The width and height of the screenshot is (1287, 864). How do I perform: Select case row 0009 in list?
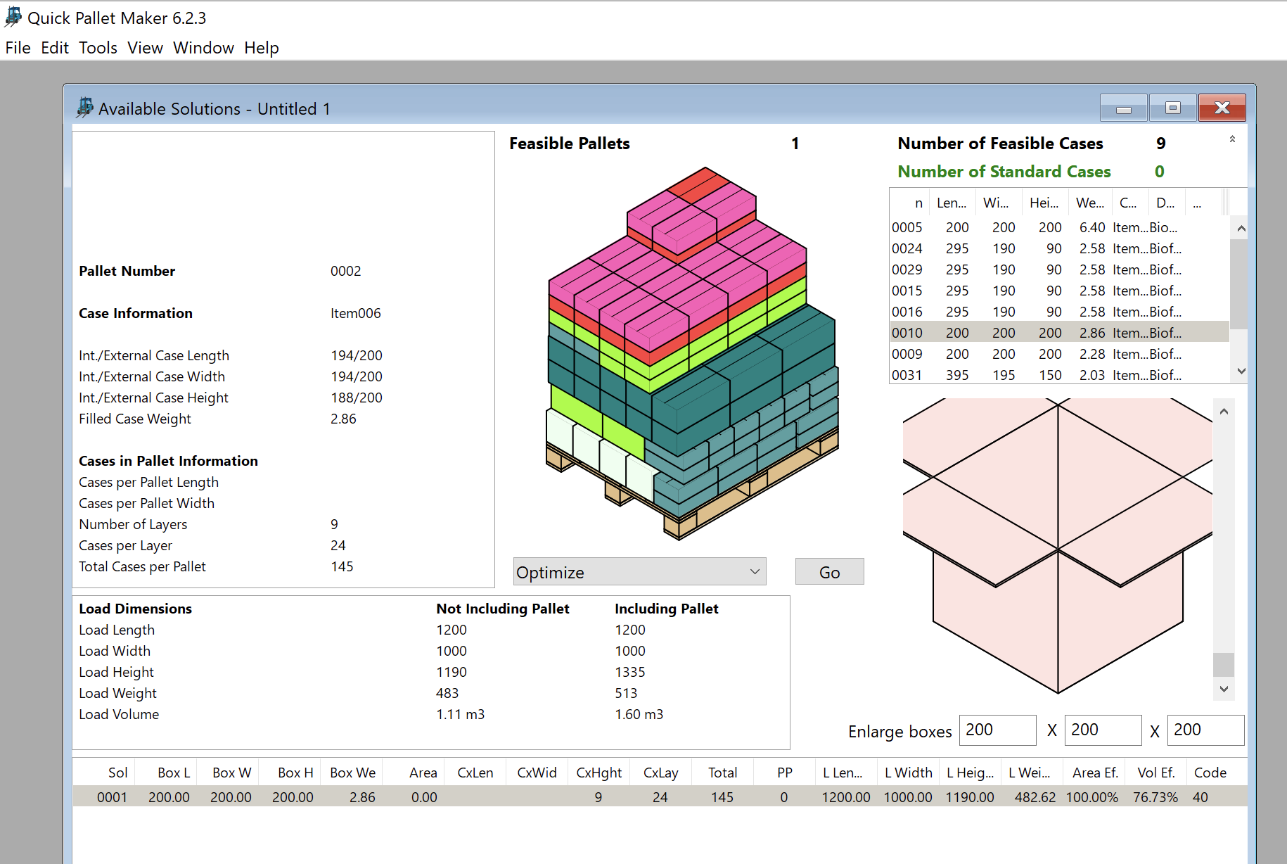1059,354
